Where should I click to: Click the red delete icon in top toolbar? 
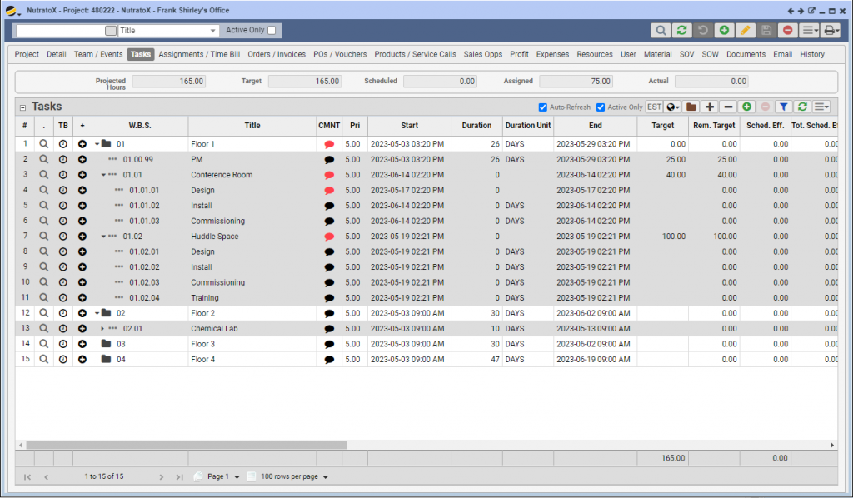(x=788, y=30)
